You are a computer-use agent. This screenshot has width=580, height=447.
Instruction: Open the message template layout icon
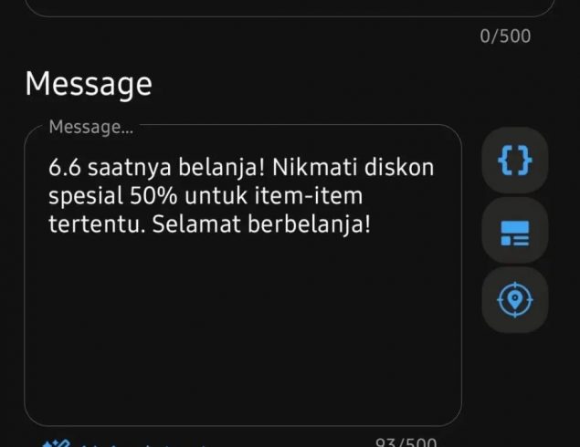(514, 230)
